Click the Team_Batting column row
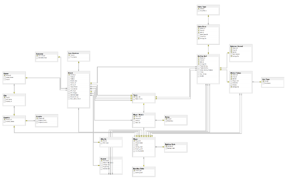Viewport: 285px width, 180px height. 208,66
